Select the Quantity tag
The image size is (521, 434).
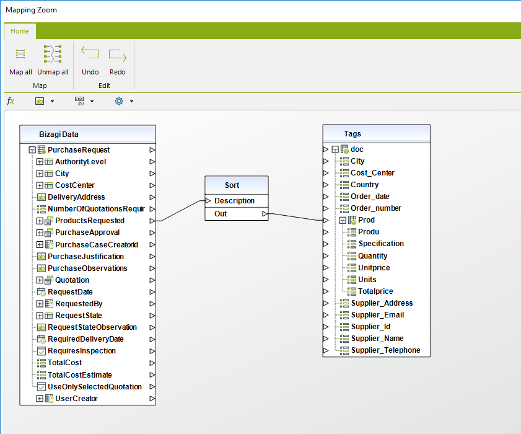click(372, 255)
